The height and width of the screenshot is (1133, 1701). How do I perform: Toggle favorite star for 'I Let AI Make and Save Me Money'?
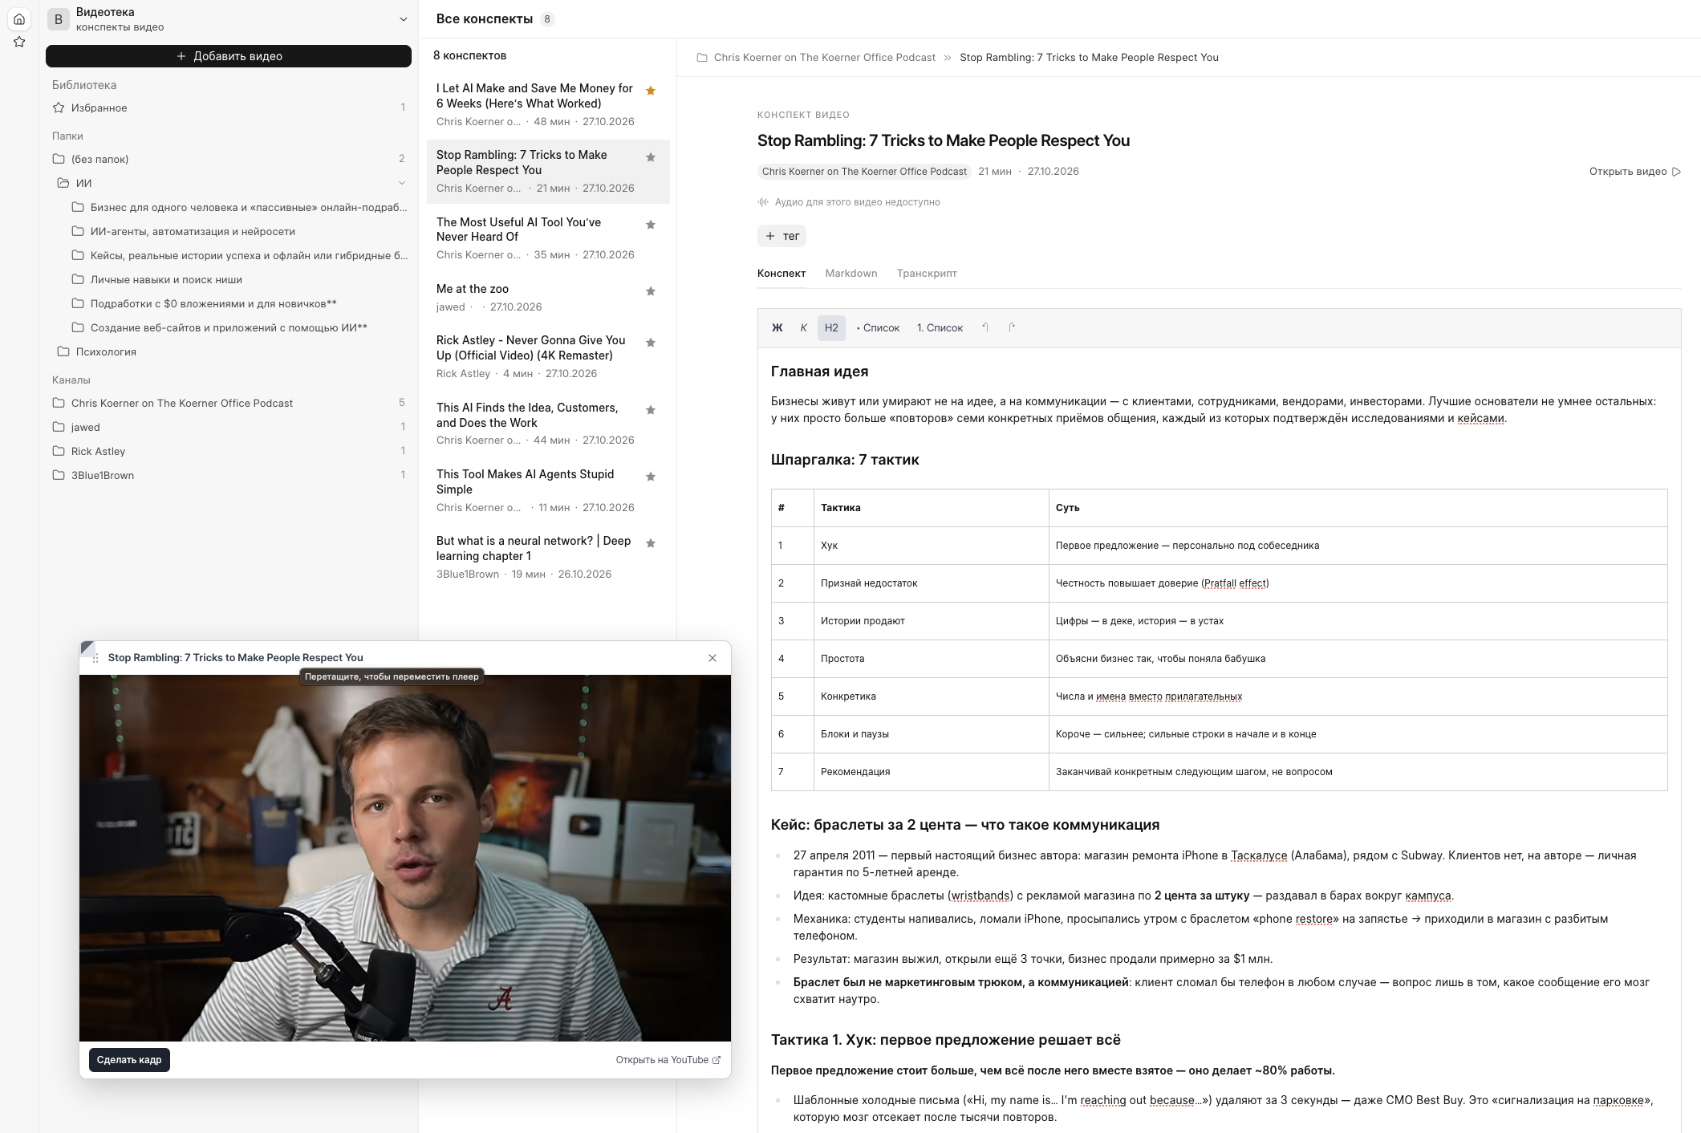tap(651, 91)
